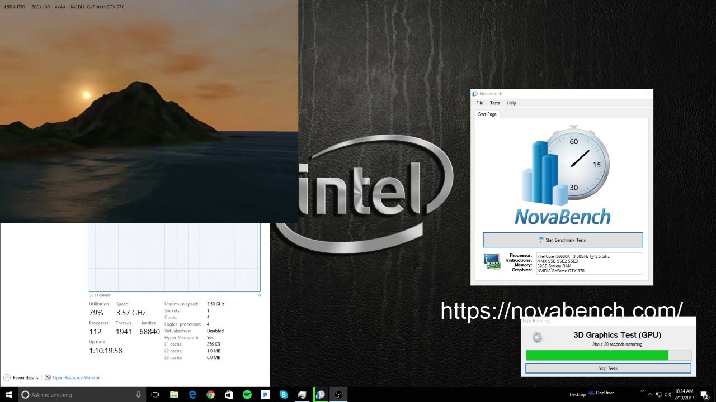Image resolution: width=716 pixels, height=402 pixels.
Task: Switch to Task Manager taskbar icon
Action: 302,395
